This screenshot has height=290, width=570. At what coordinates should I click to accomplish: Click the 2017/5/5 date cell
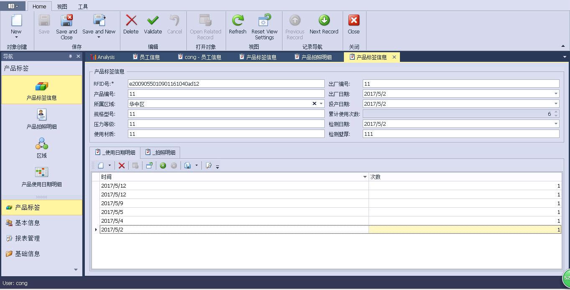pos(234,212)
